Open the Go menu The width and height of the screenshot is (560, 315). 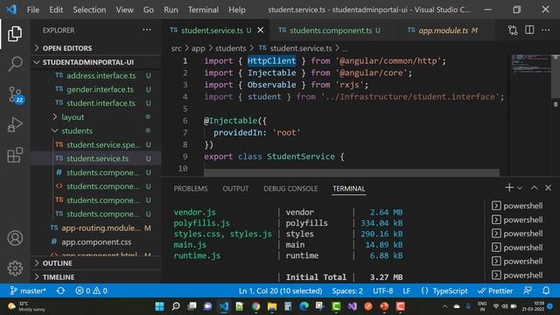coord(148,10)
